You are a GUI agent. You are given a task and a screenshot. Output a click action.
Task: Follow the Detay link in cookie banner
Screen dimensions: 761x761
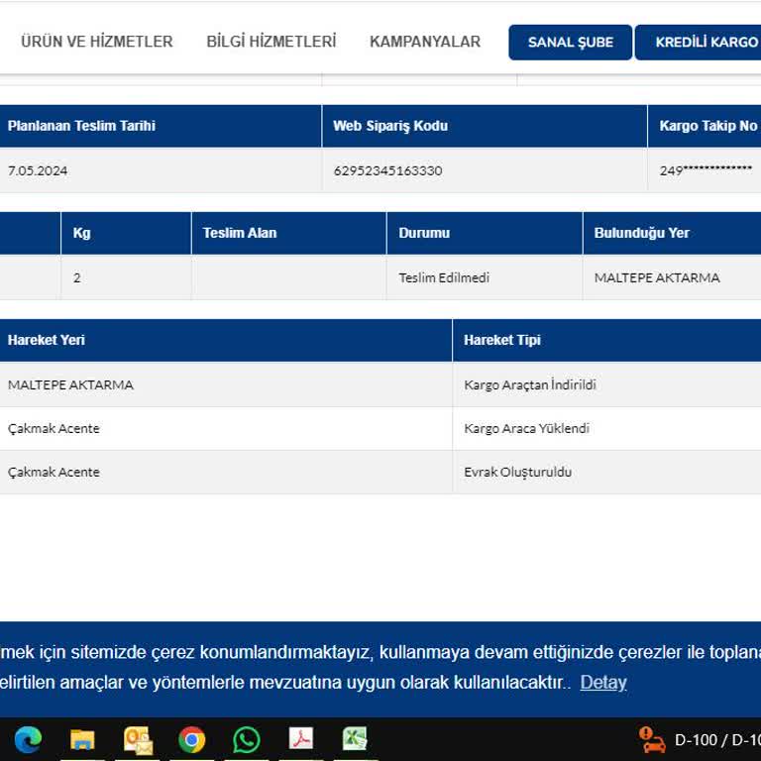603,683
